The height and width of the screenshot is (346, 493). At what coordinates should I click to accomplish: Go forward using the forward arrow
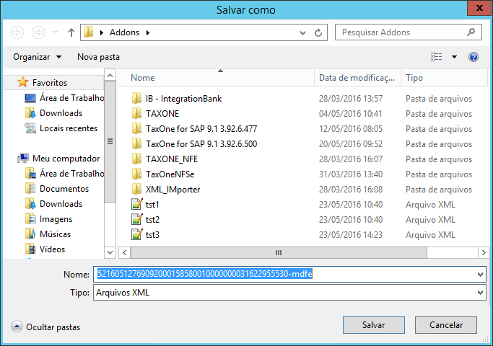(x=38, y=32)
